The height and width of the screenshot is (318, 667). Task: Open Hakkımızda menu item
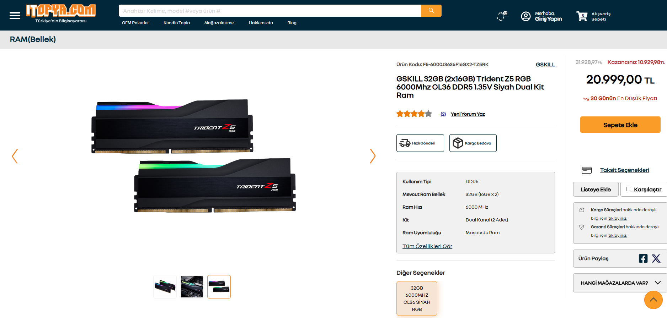[261, 23]
